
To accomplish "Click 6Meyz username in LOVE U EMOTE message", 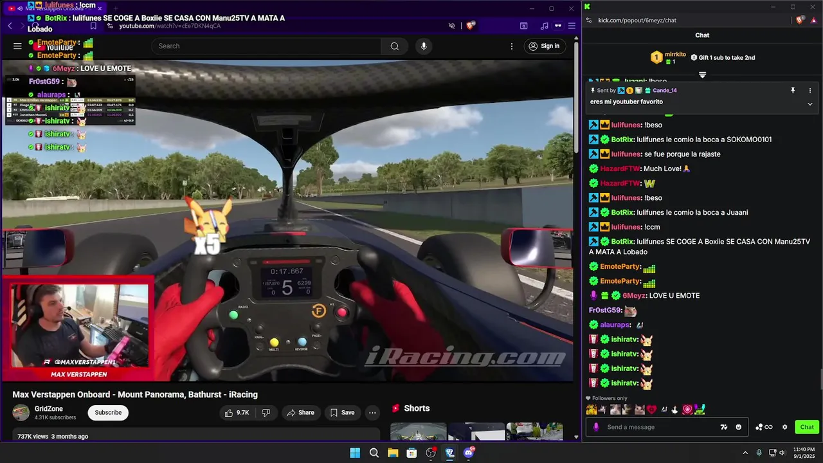I will click(634, 296).
